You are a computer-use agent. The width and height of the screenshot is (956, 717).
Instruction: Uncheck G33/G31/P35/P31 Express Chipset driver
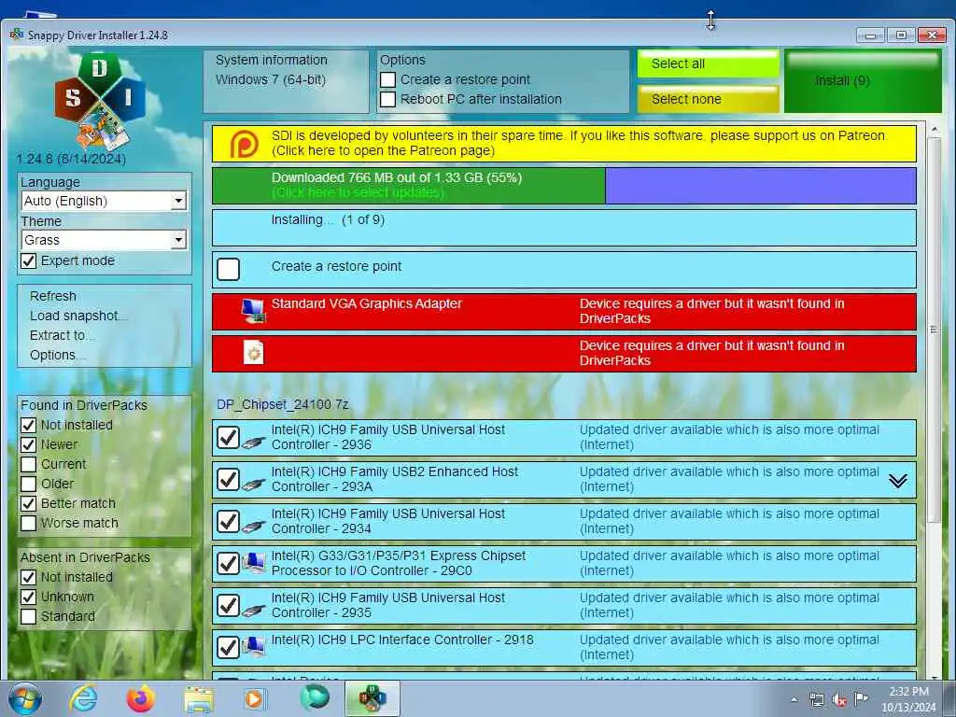point(229,563)
